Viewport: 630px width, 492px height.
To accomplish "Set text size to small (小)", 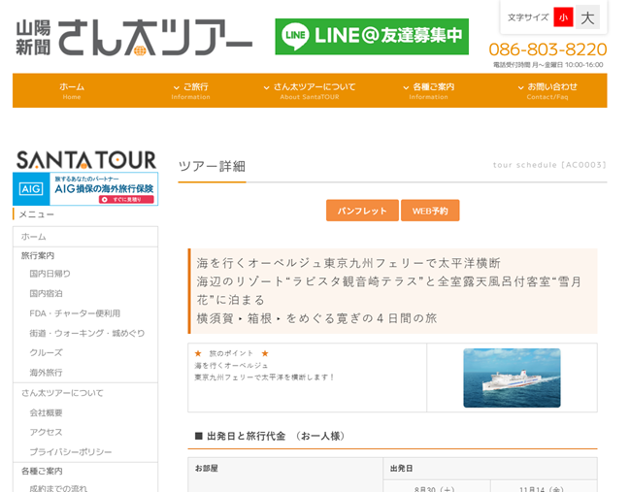I will pyautogui.click(x=563, y=17).
